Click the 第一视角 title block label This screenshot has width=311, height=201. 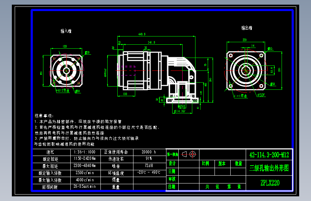172,154
